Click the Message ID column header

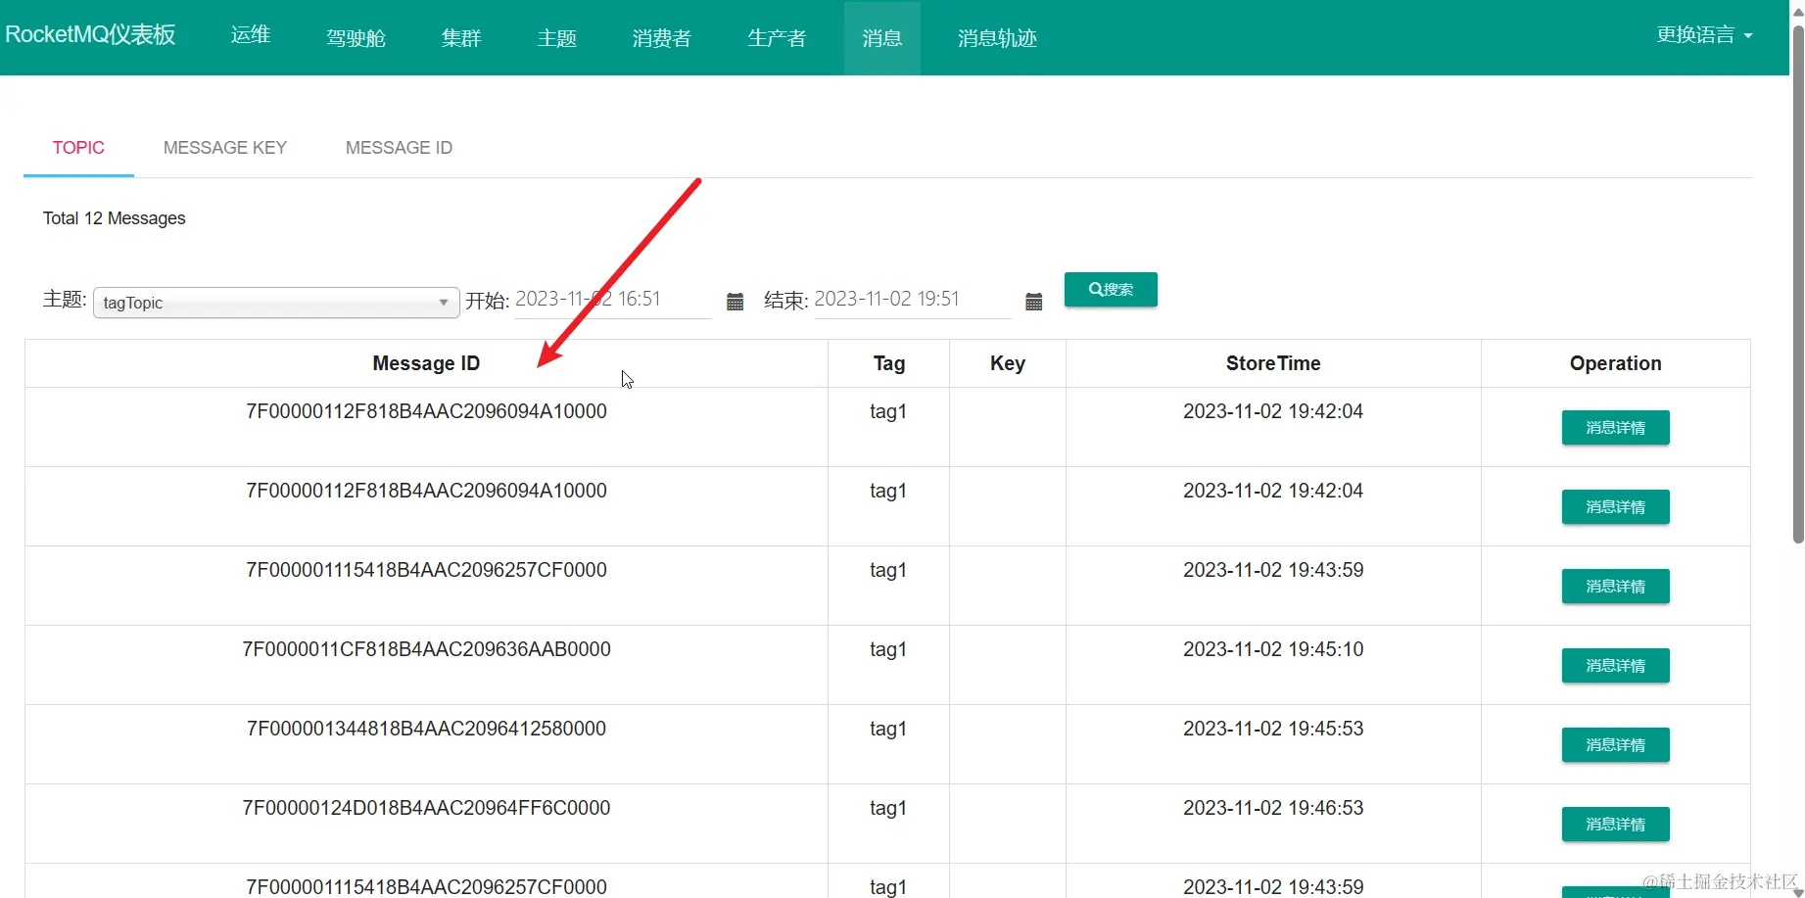[x=426, y=363]
